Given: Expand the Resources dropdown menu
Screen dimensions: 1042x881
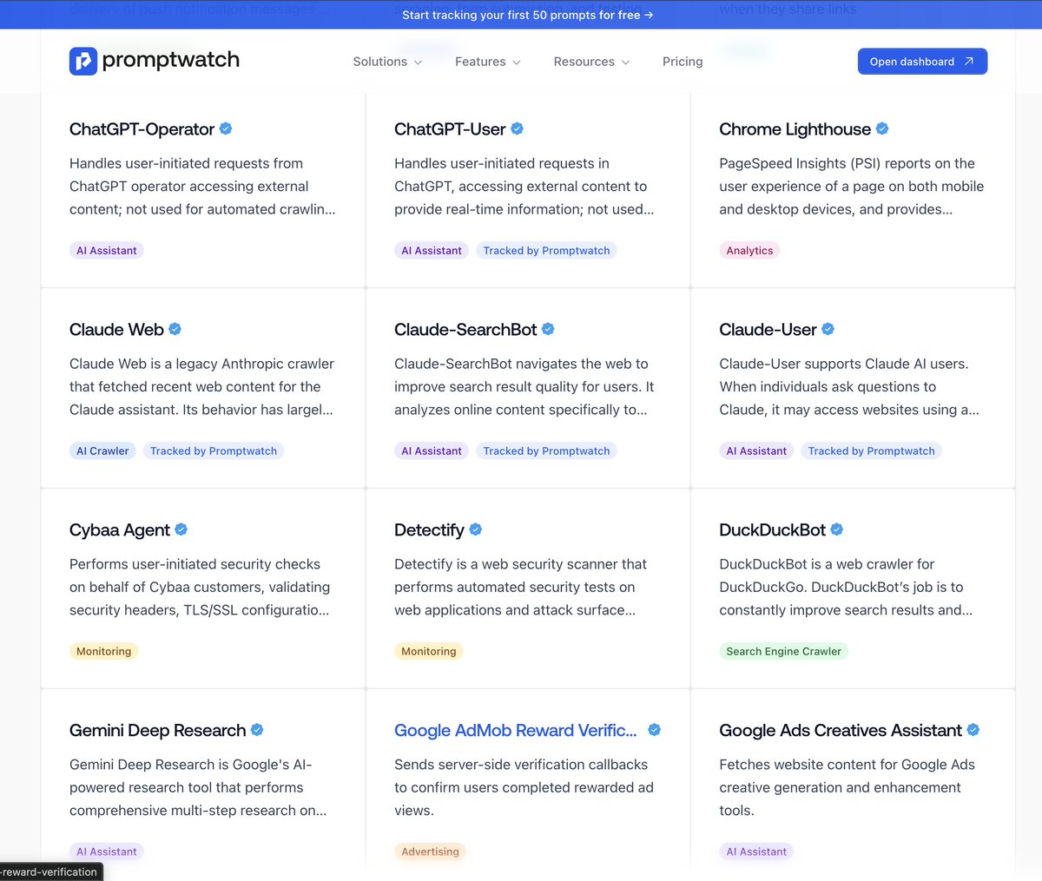Looking at the screenshot, I should point(592,62).
